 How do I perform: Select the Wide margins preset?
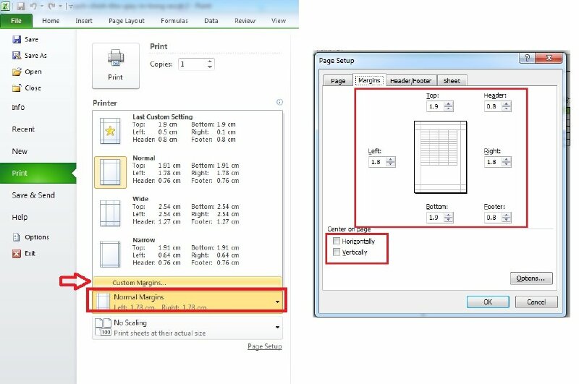(x=187, y=213)
